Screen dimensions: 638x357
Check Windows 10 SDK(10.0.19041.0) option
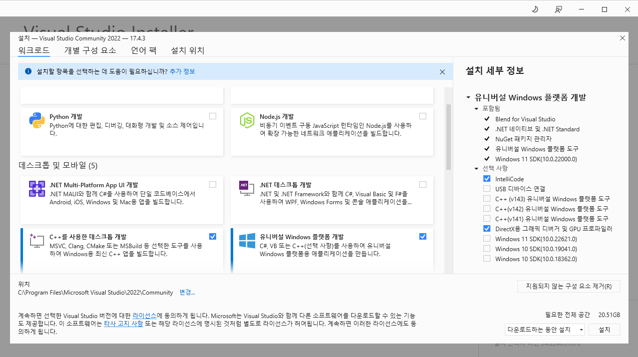[487, 249]
